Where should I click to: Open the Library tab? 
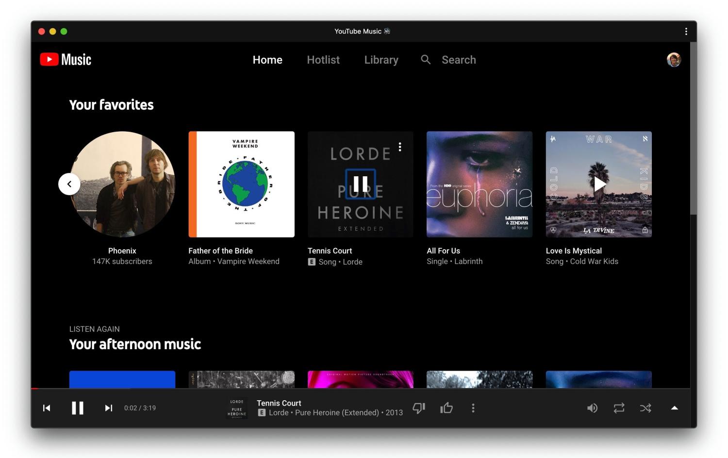tap(381, 60)
